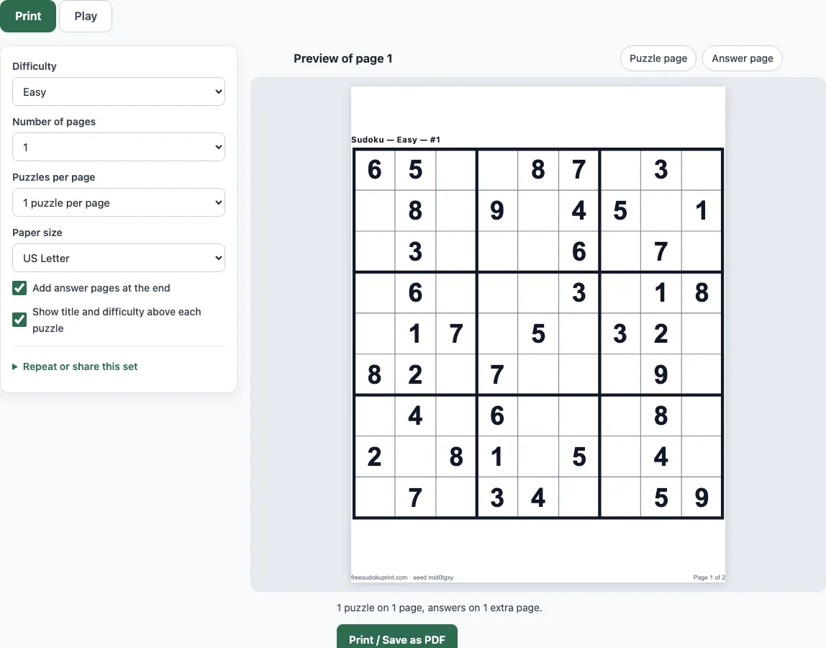Expand Repeat or share this set
This screenshot has height=648, width=826.
[x=75, y=366]
